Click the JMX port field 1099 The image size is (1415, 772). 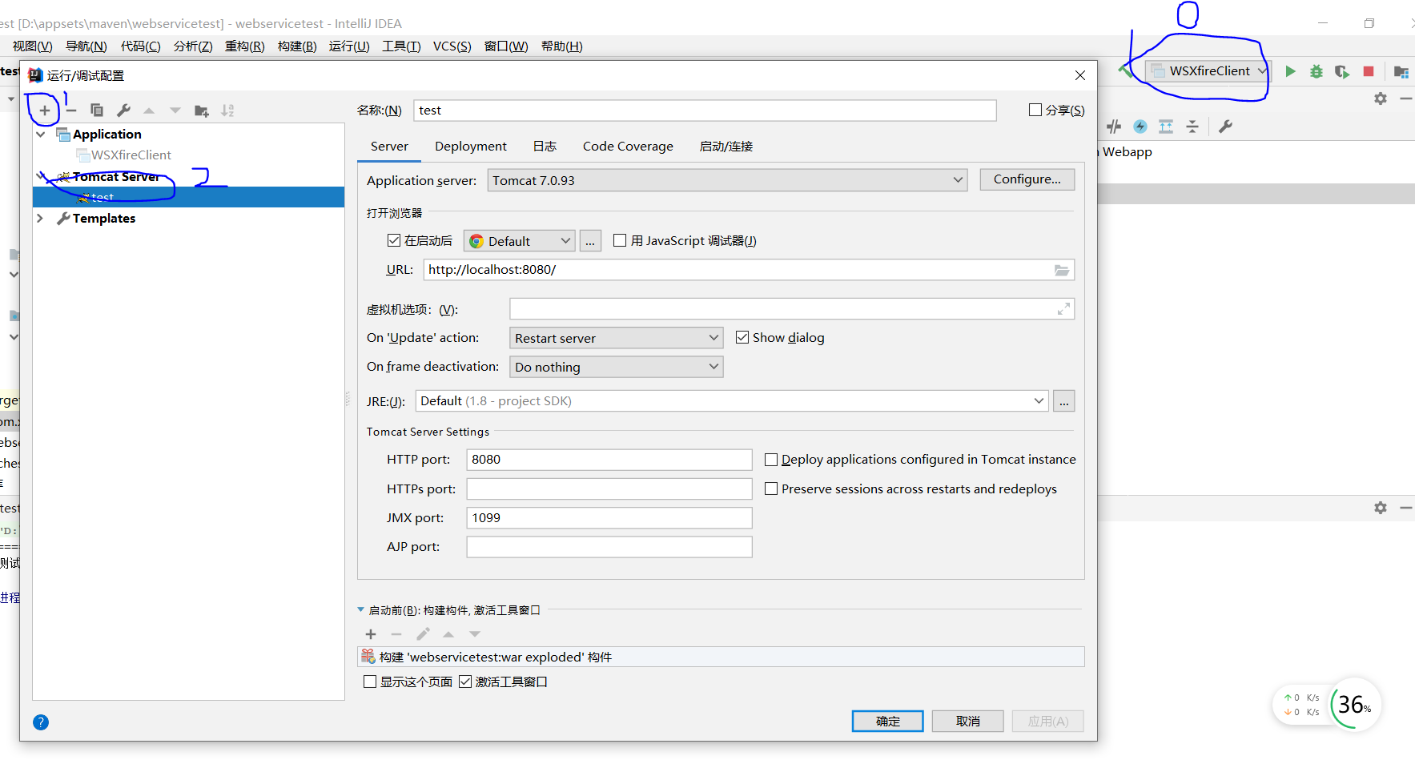[x=609, y=518]
